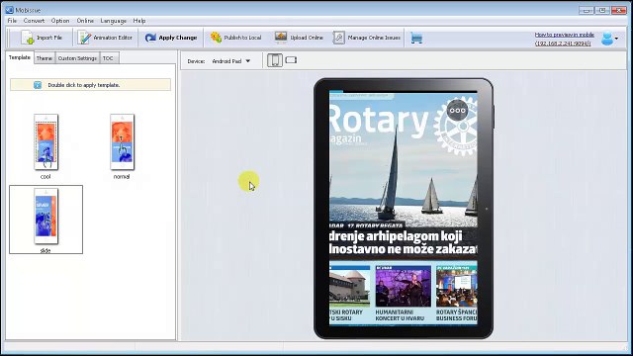
Task: Switch to the Template tab
Action: pyautogui.click(x=20, y=57)
